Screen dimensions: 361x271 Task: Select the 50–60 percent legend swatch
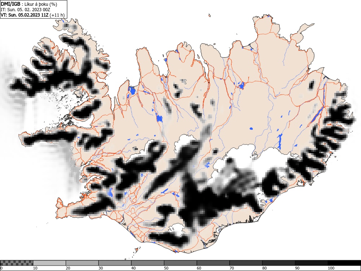[180, 263]
